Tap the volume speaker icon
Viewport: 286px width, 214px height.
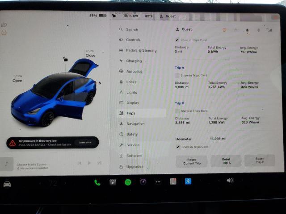(x=230, y=180)
